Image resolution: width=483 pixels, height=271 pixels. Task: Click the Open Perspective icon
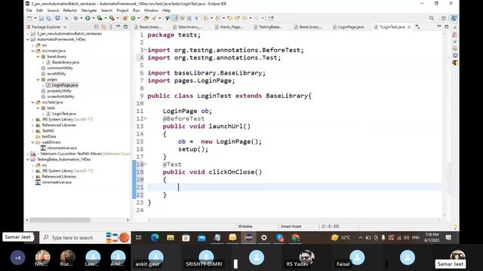point(444,18)
